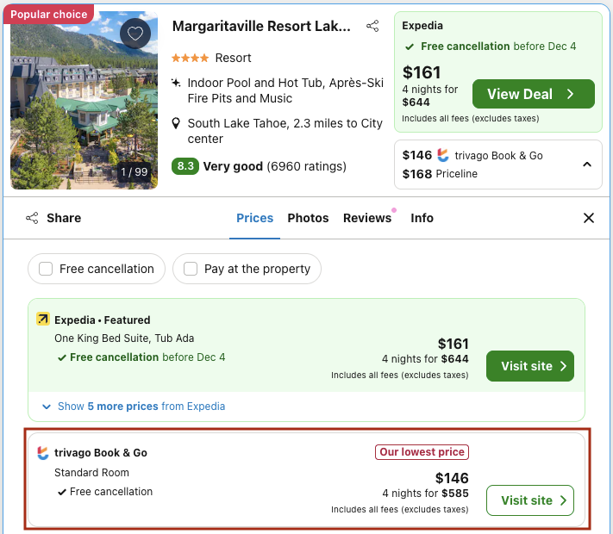Visit site for trivago Book & Go

click(529, 500)
